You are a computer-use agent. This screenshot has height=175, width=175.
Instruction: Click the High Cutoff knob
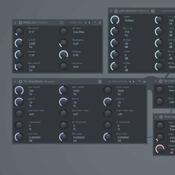click(108, 90)
